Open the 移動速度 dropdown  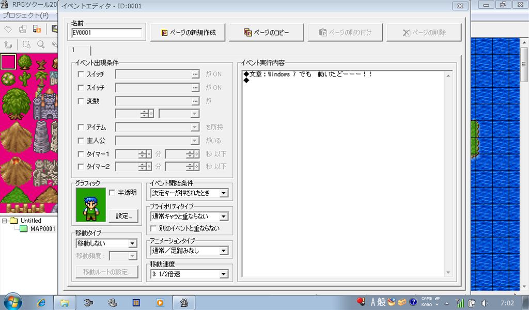point(189,274)
